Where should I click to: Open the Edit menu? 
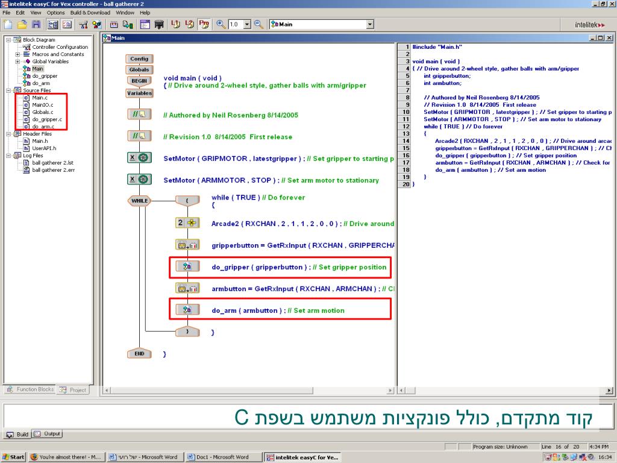pyautogui.click(x=20, y=13)
